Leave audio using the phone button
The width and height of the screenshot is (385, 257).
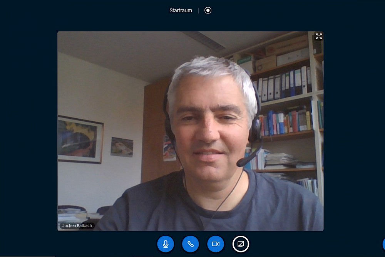(191, 244)
